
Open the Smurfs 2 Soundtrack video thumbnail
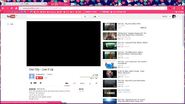pos(110,65)
